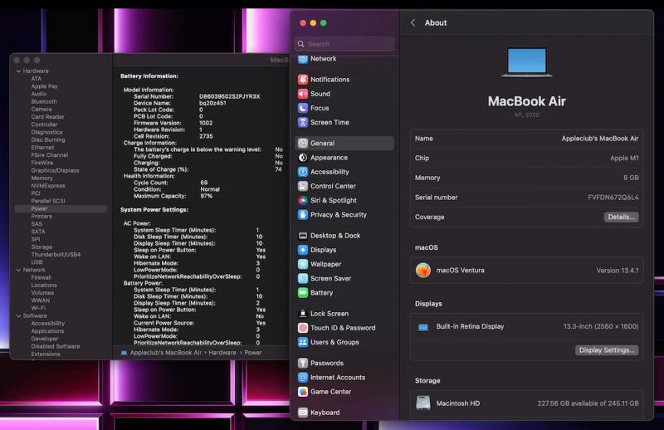Click Appleclub's MacBook Air path breadcrumb

tap(165, 353)
